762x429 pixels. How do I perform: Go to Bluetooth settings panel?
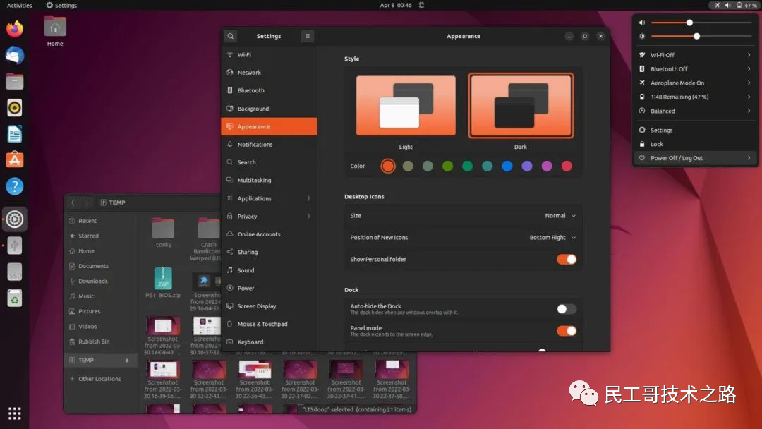[269, 91]
